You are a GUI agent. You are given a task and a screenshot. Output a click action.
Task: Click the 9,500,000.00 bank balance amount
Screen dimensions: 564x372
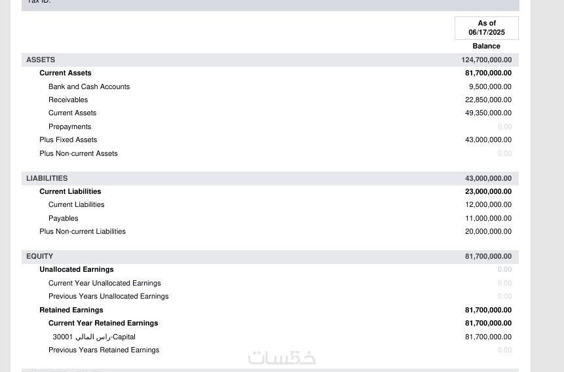coord(490,86)
